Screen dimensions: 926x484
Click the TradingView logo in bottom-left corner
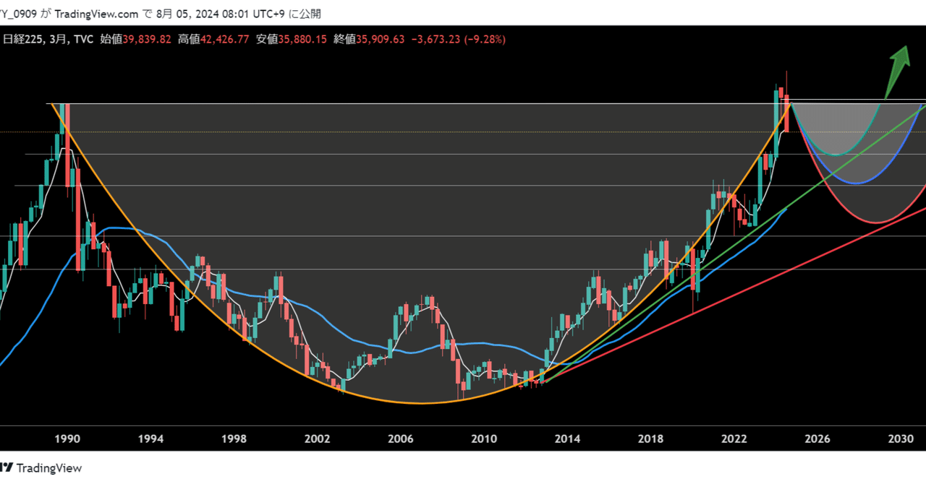pos(41,468)
